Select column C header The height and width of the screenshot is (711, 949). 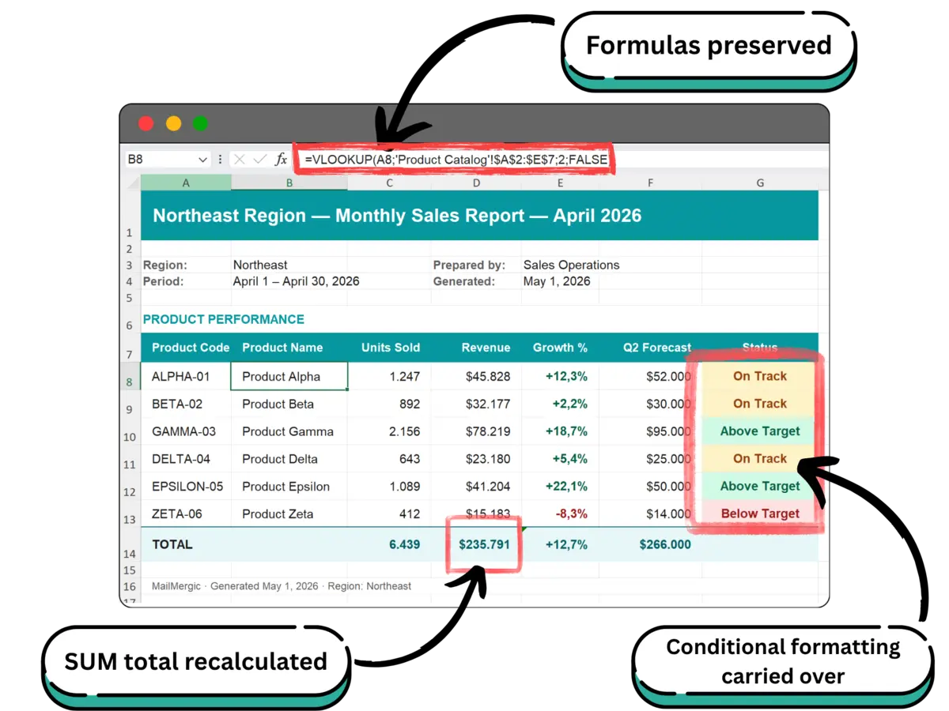coord(390,182)
